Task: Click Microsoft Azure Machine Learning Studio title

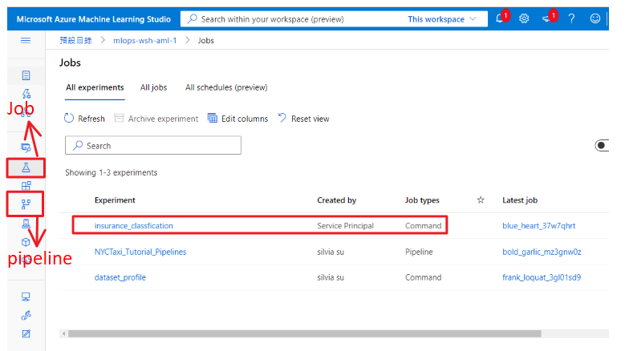Action: pos(93,19)
